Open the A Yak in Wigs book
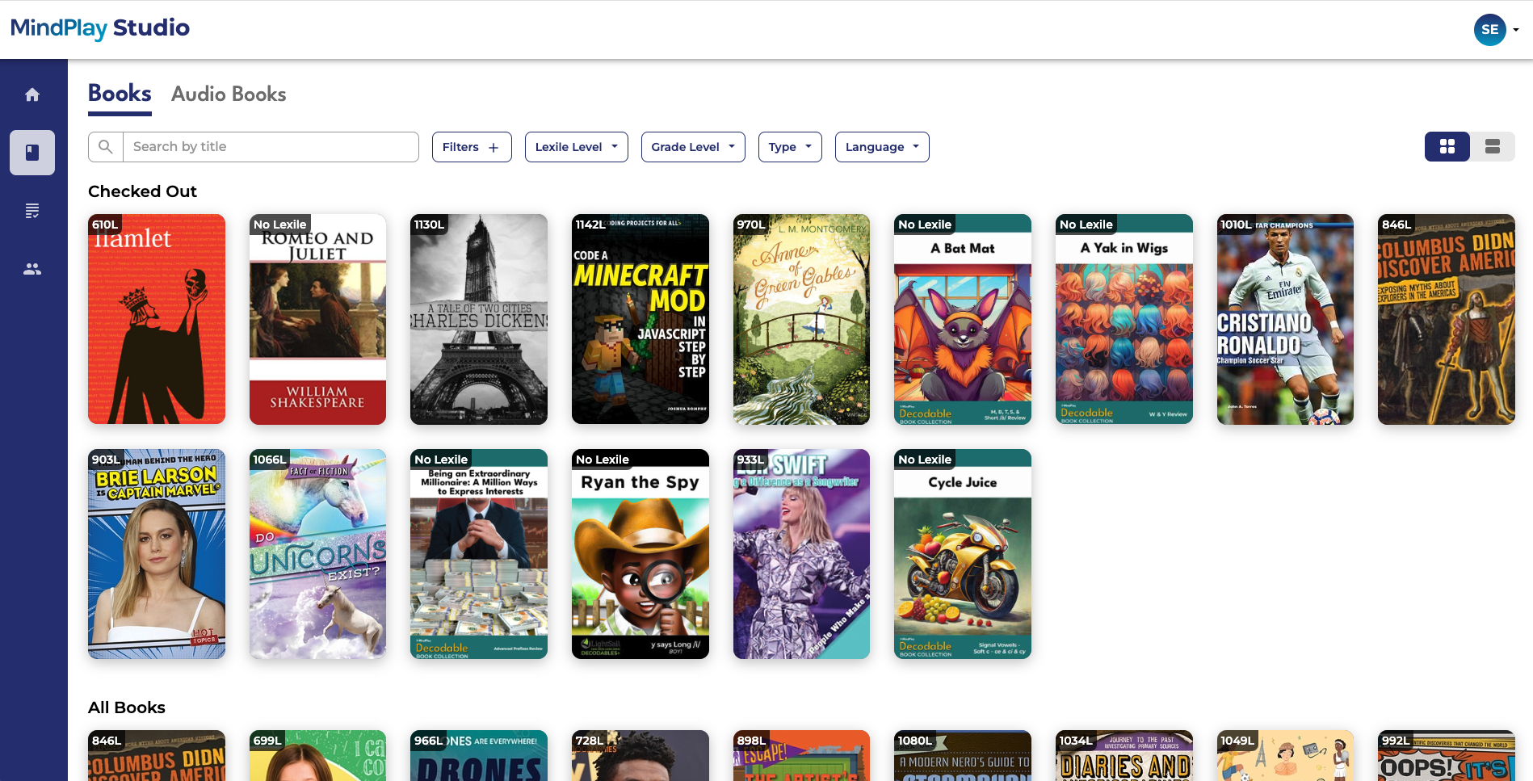Viewport: 1533px width, 781px height. tap(1124, 319)
